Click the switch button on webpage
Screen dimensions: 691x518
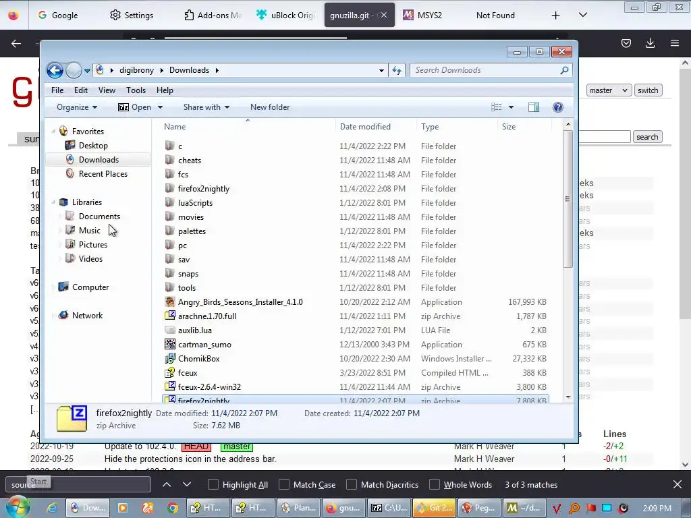click(648, 90)
